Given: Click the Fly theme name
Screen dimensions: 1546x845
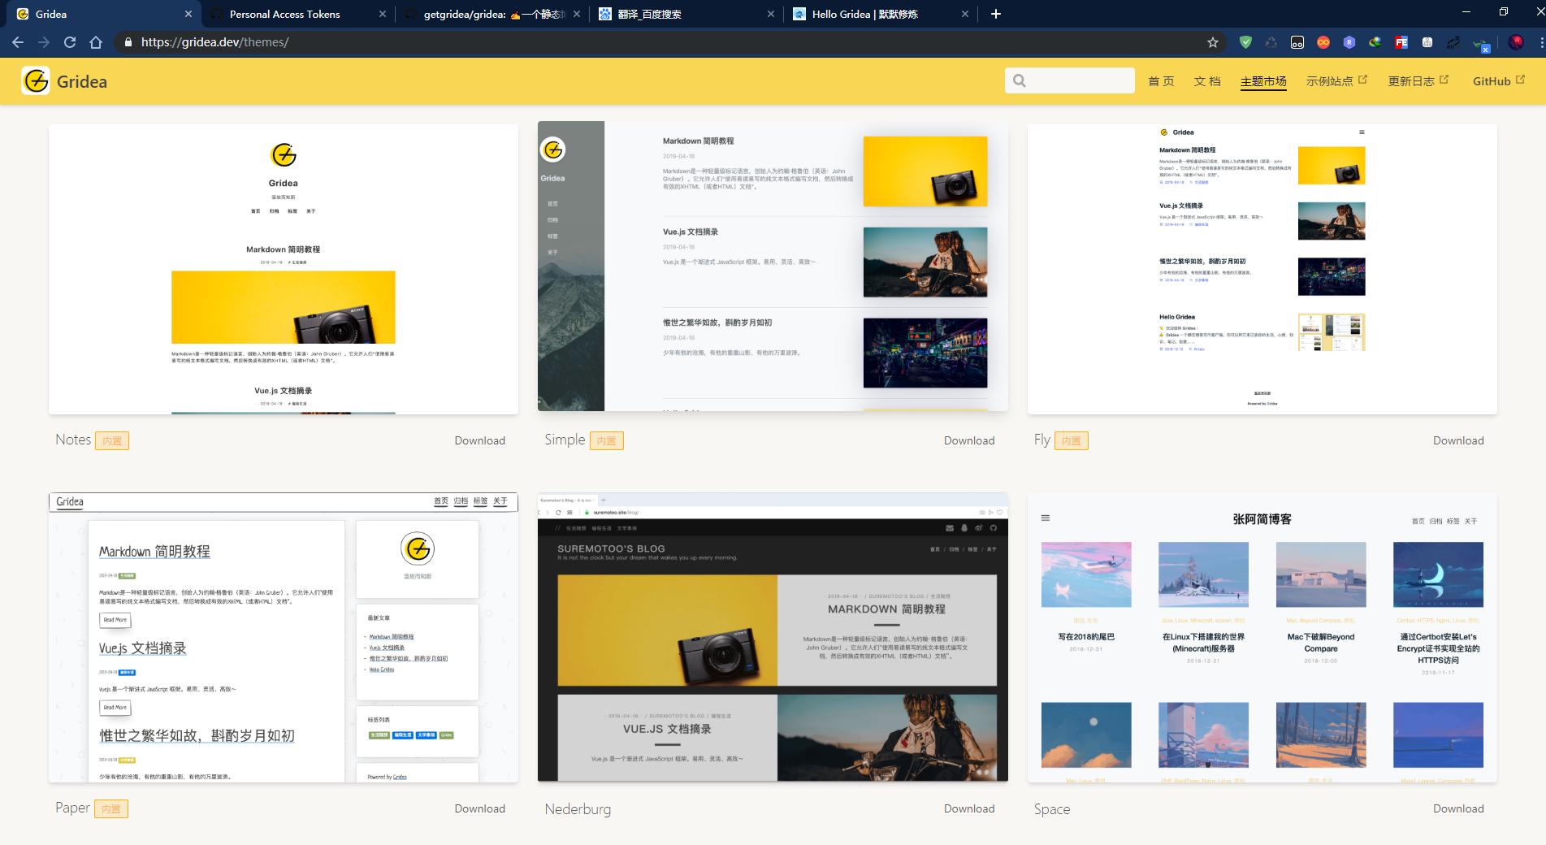Looking at the screenshot, I should coord(1042,440).
